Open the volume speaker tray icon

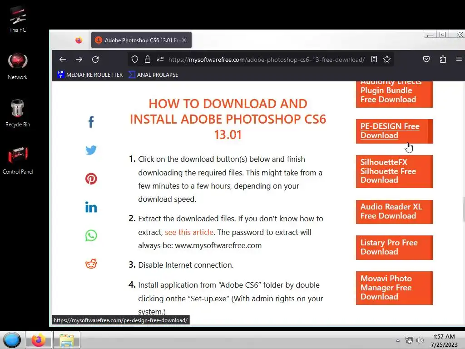point(420,340)
